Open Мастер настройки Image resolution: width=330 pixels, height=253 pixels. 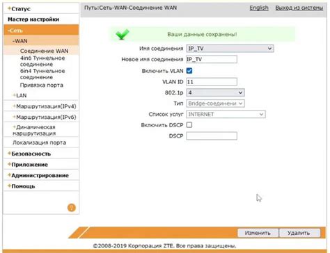(33, 19)
